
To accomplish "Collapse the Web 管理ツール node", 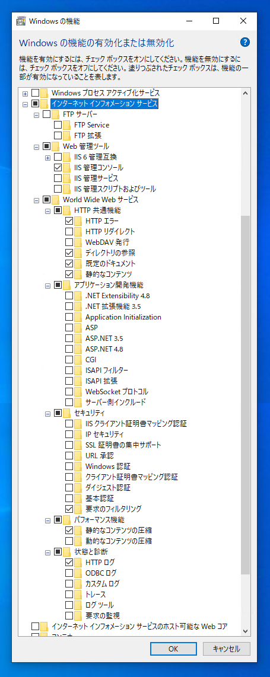I will (36, 147).
